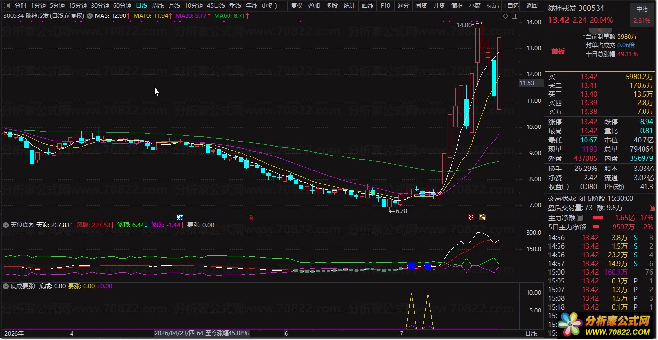Switch to the 30分钟 period
658x340 pixels.
tap(100, 6)
